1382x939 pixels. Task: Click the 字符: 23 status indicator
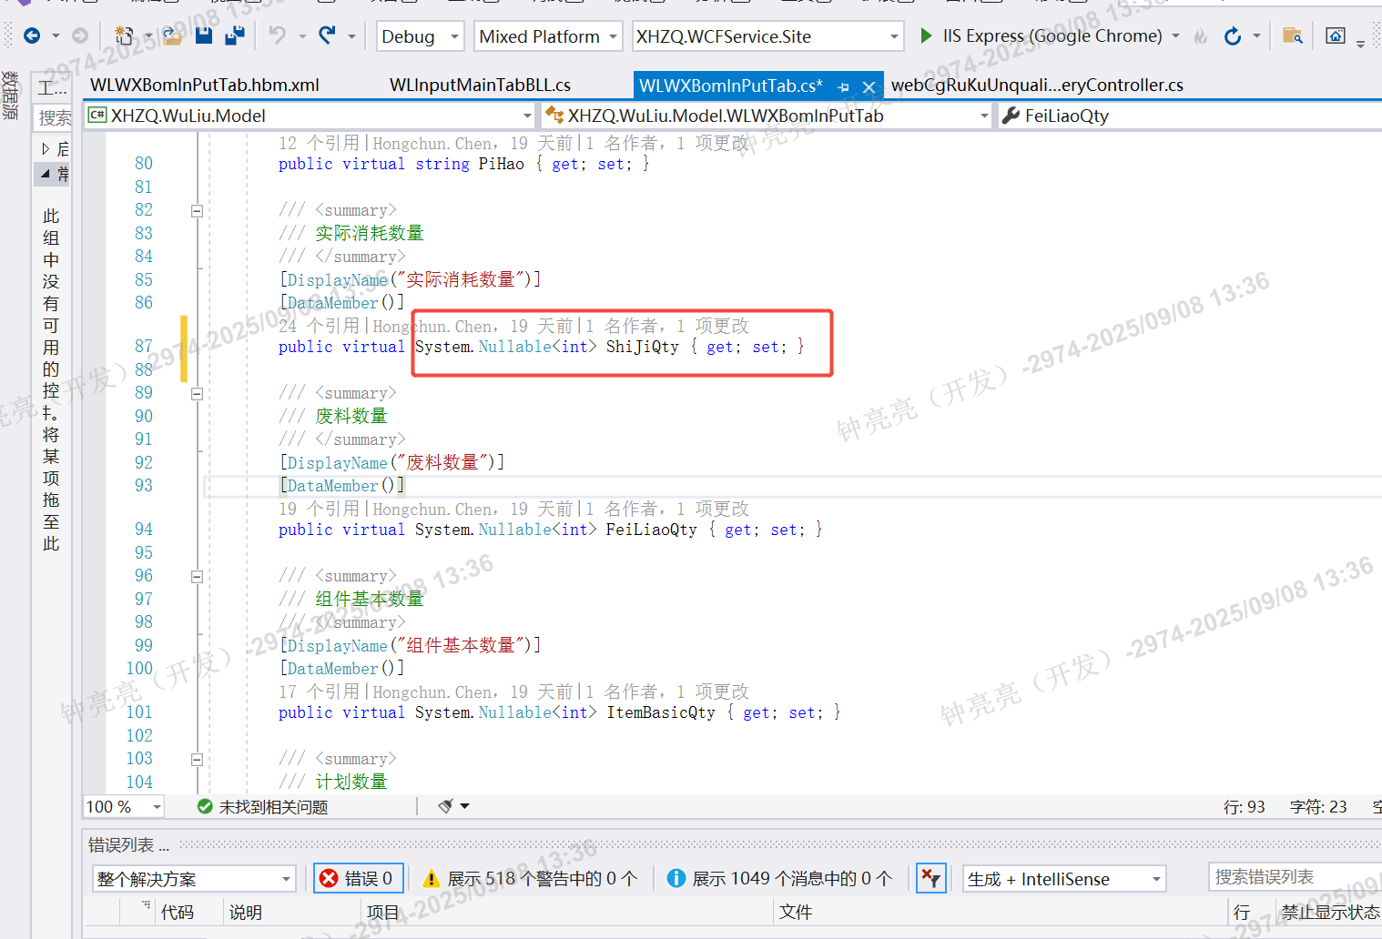1318,806
